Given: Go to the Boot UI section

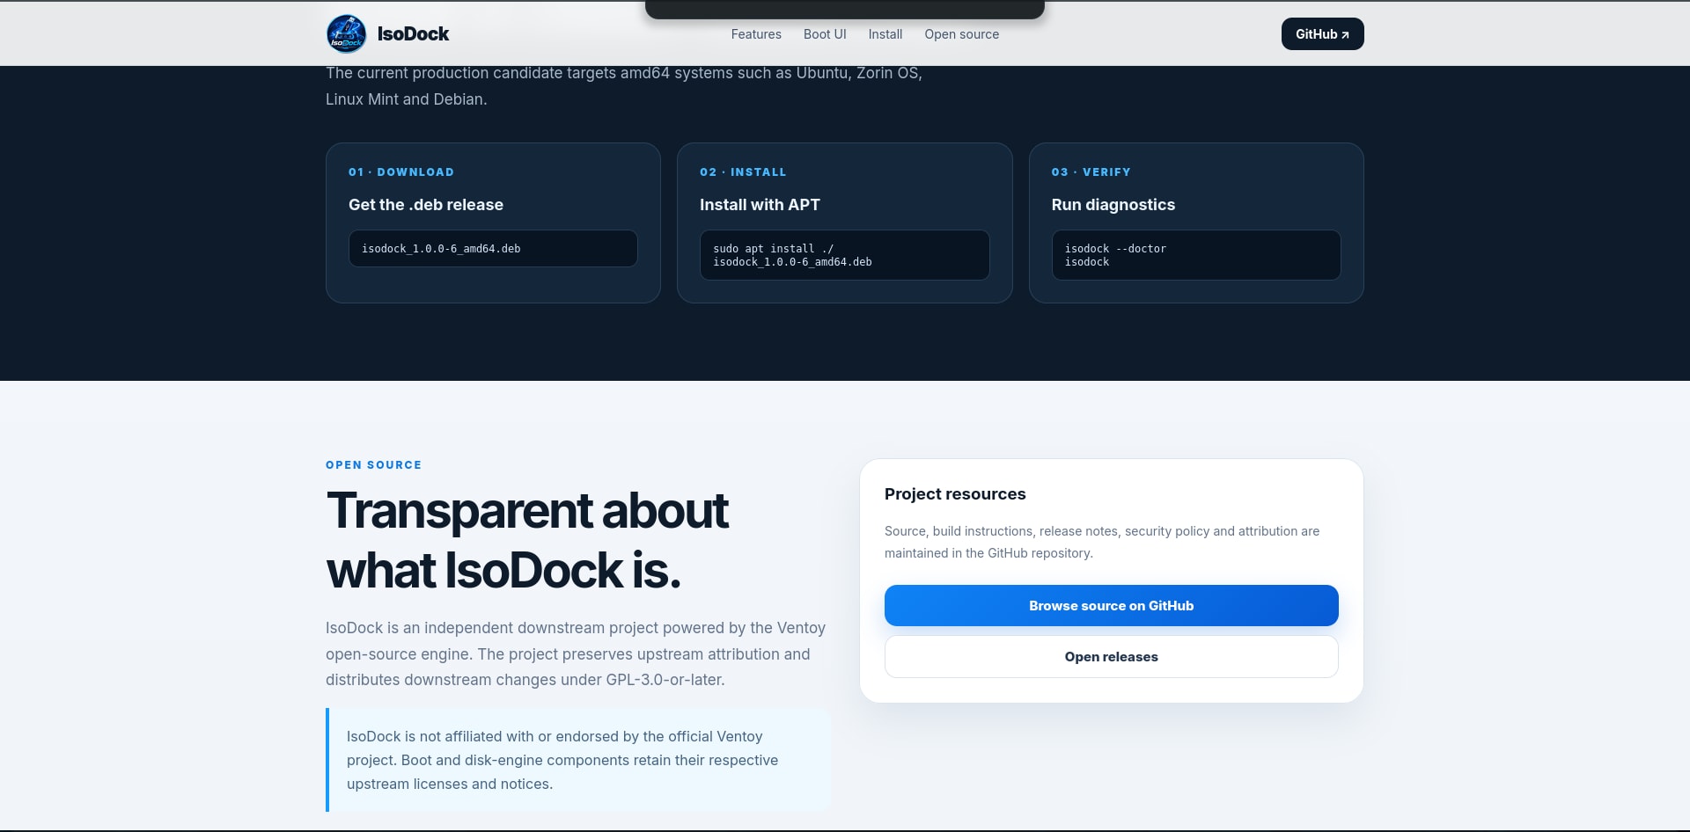Looking at the screenshot, I should (x=825, y=34).
